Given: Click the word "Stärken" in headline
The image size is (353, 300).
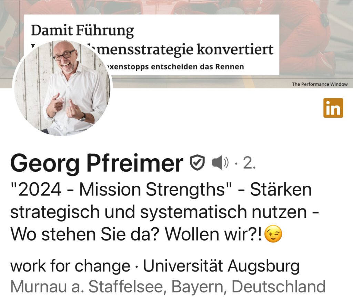Looking at the screenshot, I should point(281,189).
